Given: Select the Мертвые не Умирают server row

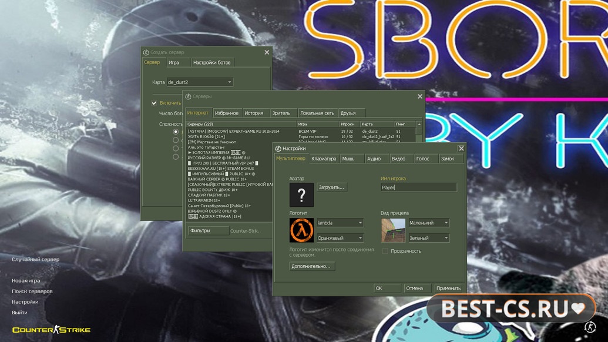Looking at the screenshot, I should (230, 142).
